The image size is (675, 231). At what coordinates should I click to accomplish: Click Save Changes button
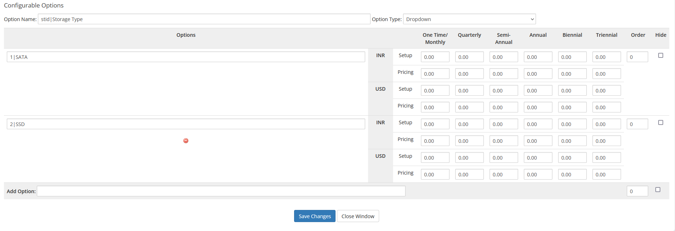click(x=315, y=216)
